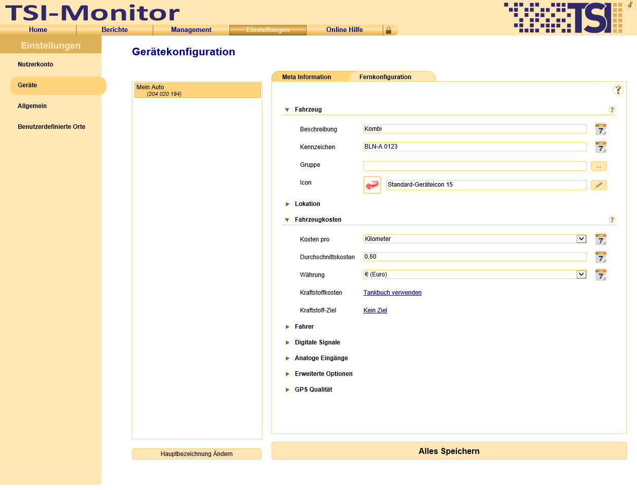Click the pencil edit button for Icon
Viewport: 637px width, 490px height.
click(x=599, y=185)
